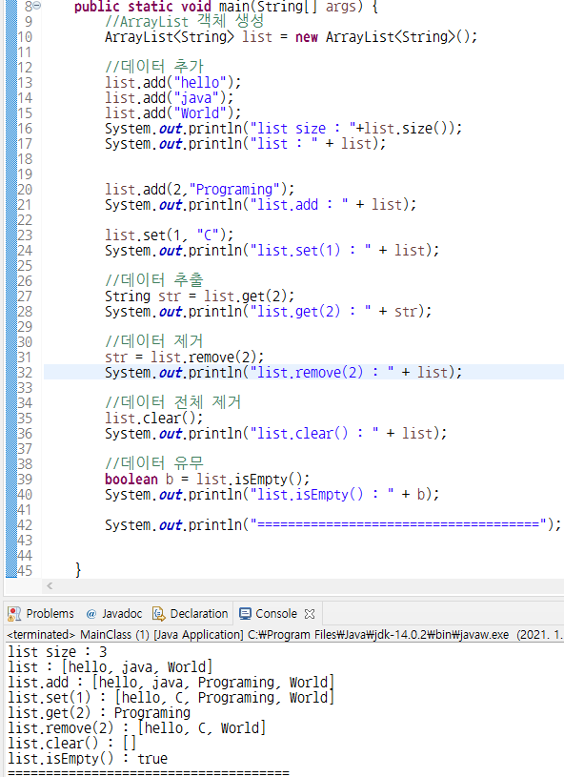
Task: Click console output line starting "list.set(1) :"
Action: pos(171,698)
